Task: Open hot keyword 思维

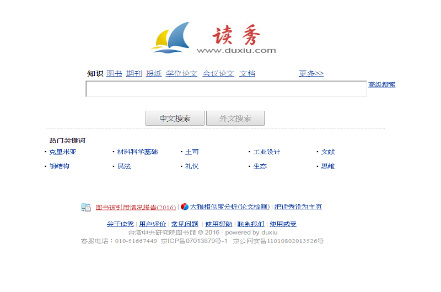Action: 328,166
